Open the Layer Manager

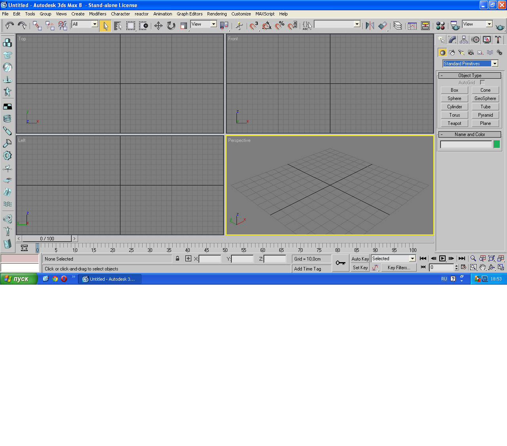[x=398, y=26]
